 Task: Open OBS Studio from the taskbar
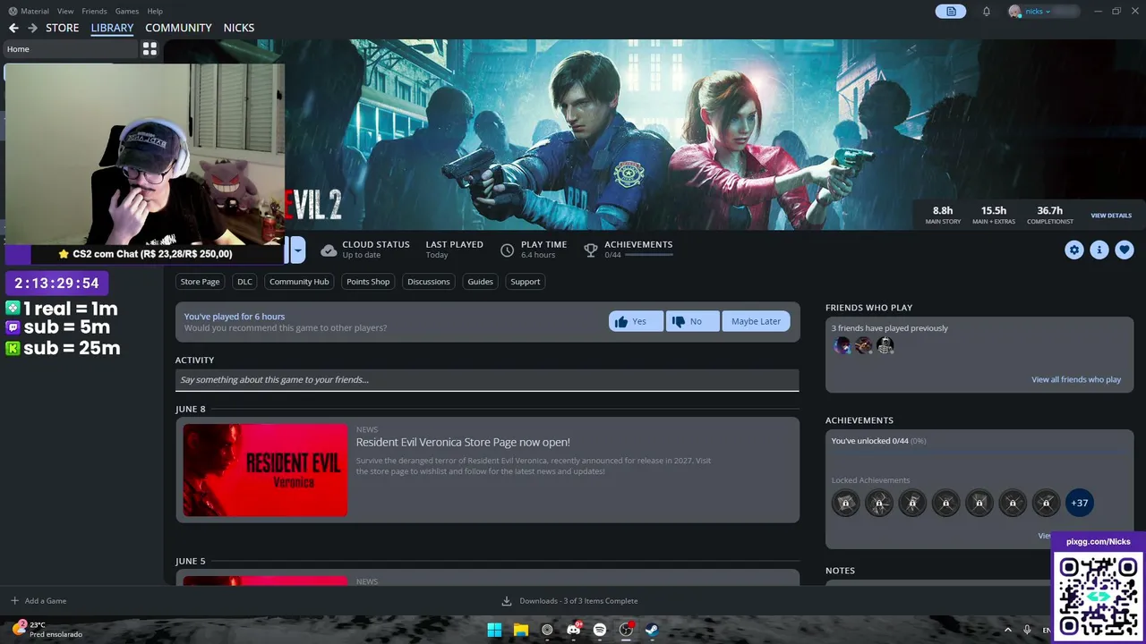click(x=626, y=630)
